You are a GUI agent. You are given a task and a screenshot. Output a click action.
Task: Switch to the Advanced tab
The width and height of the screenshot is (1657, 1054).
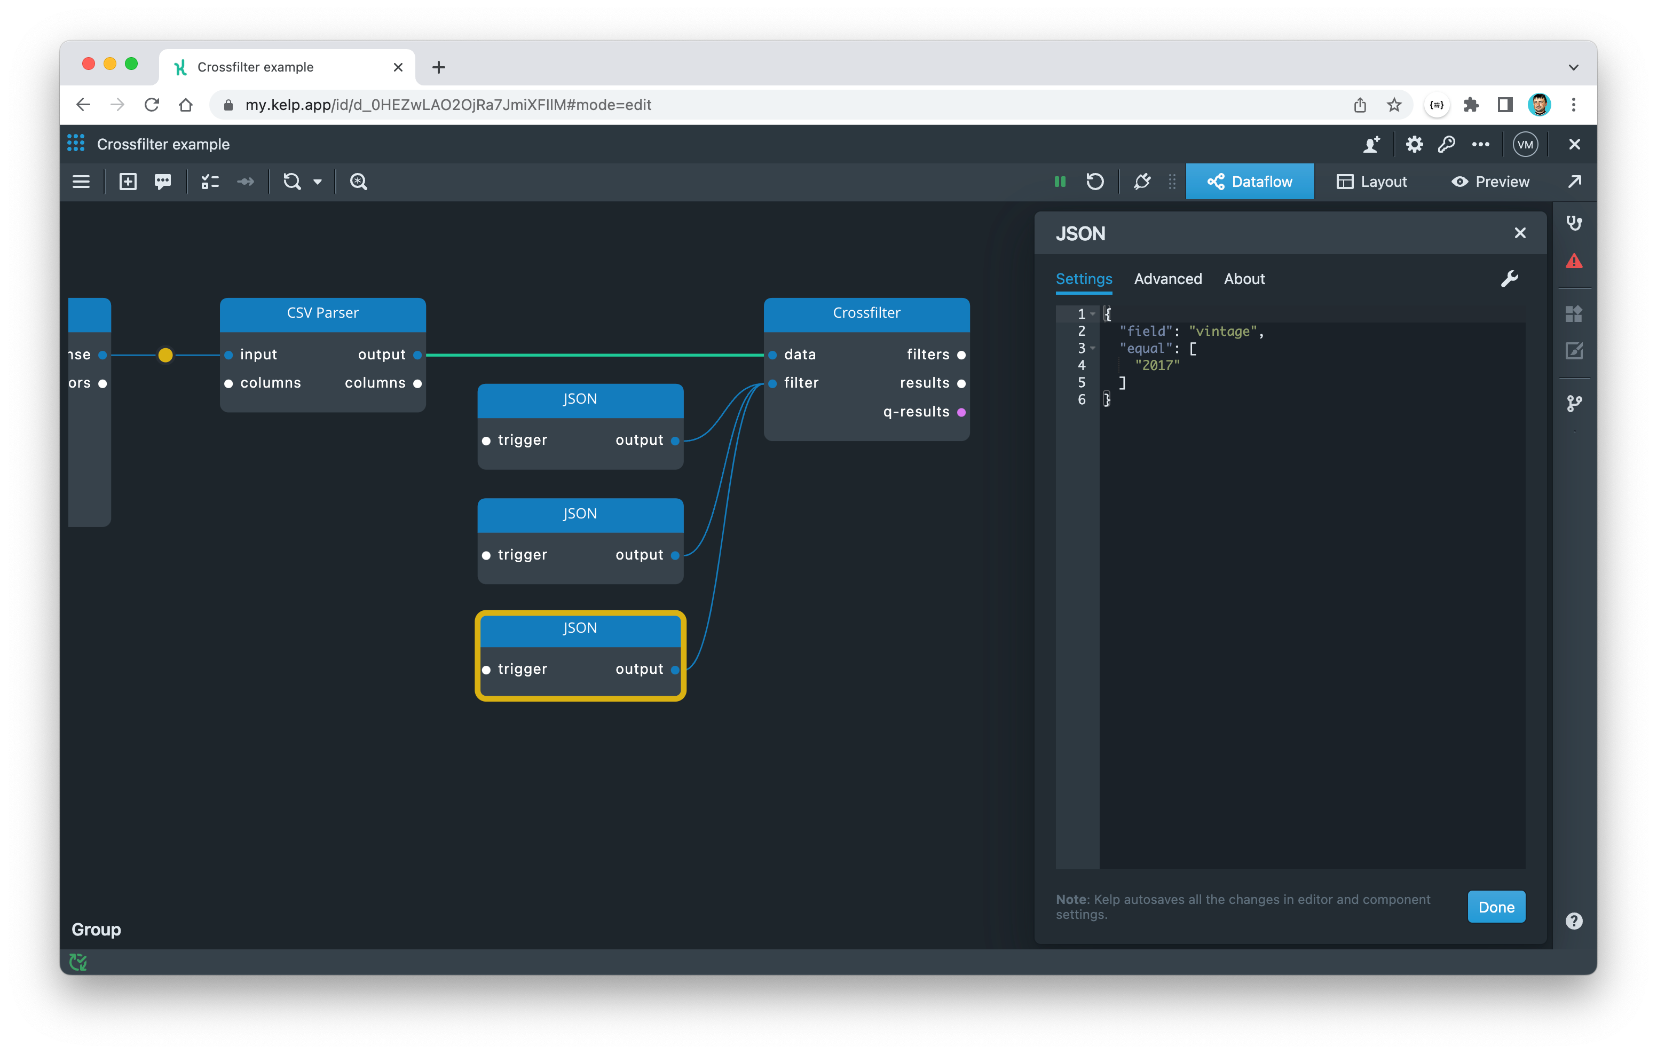(1167, 279)
